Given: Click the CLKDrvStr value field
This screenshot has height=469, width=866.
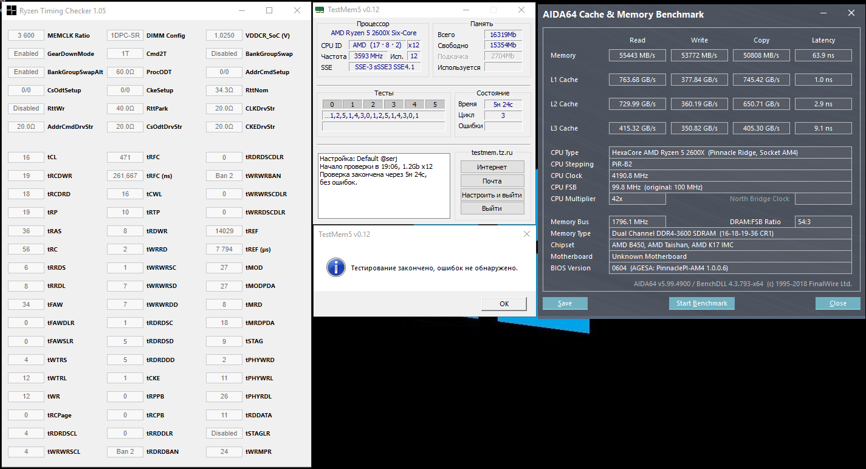Looking at the screenshot, I should pyautogui.click(x=224, y=108).
